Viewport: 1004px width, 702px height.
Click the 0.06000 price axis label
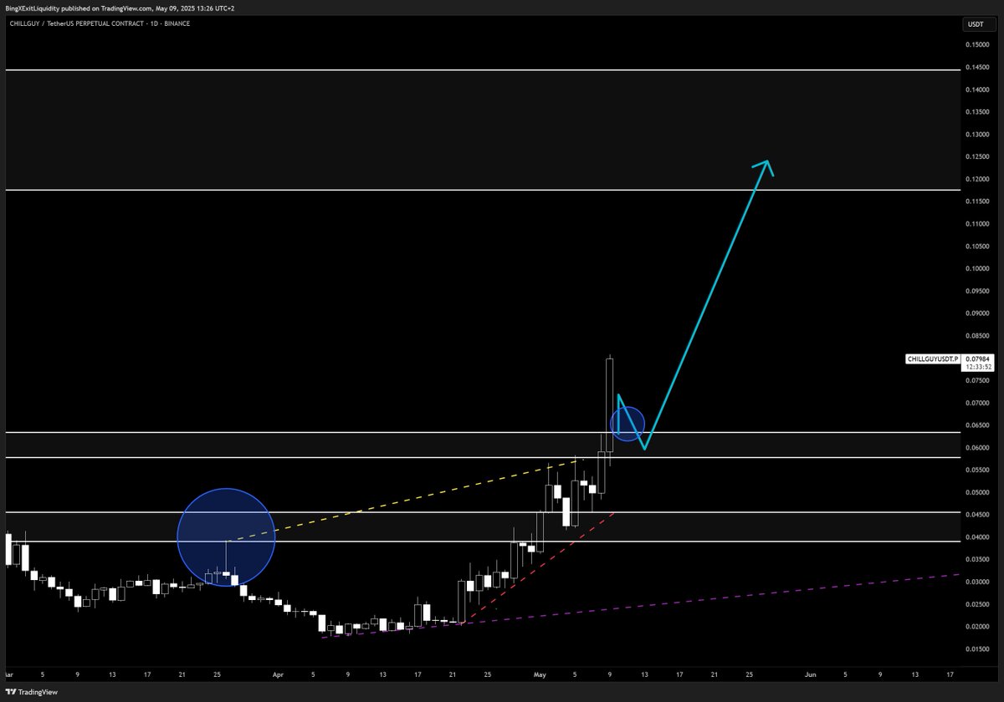(x=976, y=448)
